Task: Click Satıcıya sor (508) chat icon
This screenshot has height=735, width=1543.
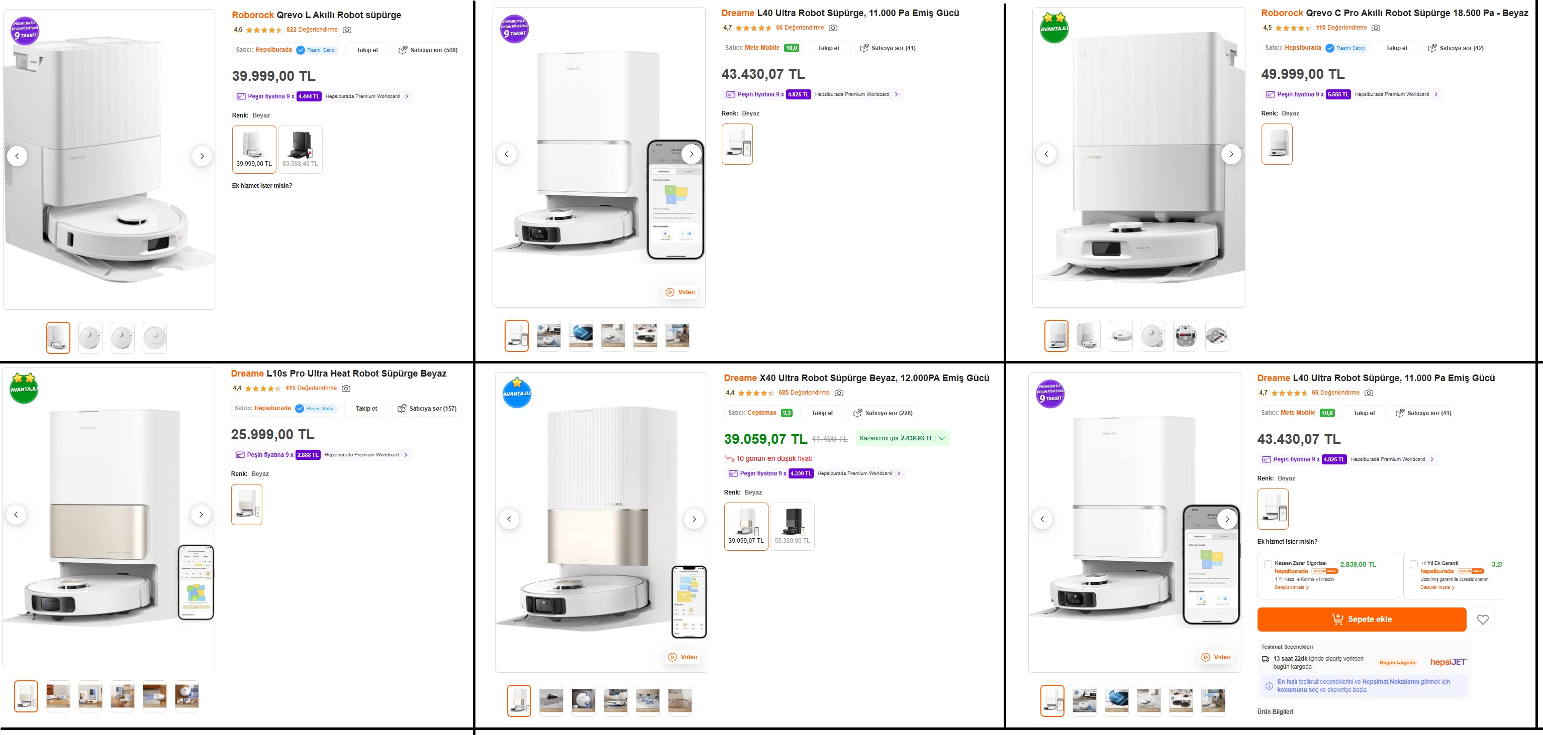Action: point(403,50)
